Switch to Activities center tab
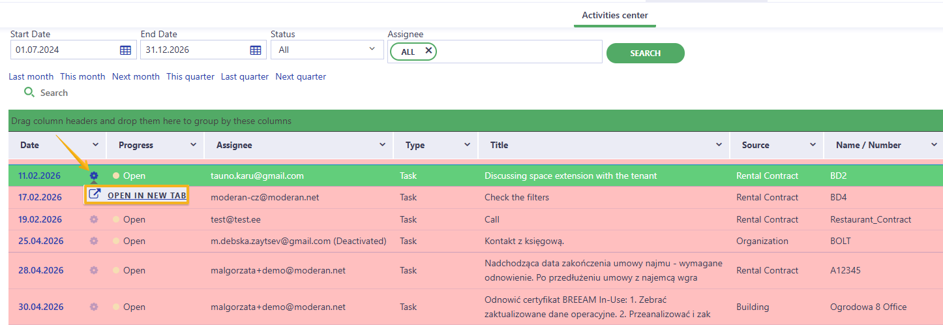The height and width of the screenshot is (325, 943). pos(615,15)
